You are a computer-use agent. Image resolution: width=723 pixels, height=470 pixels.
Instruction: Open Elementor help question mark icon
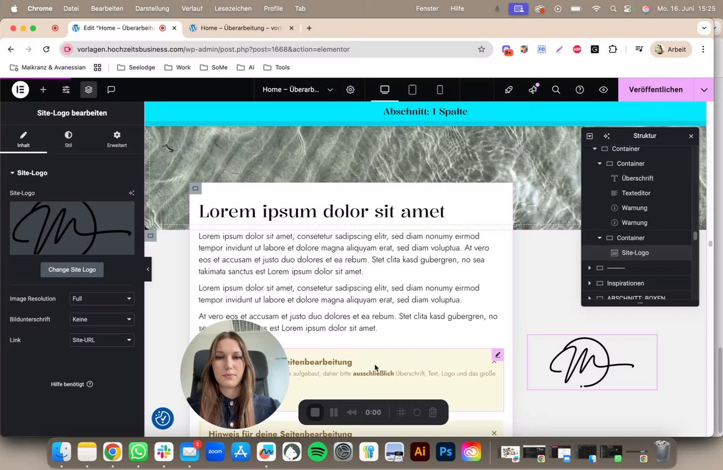(x=580, y=89)
